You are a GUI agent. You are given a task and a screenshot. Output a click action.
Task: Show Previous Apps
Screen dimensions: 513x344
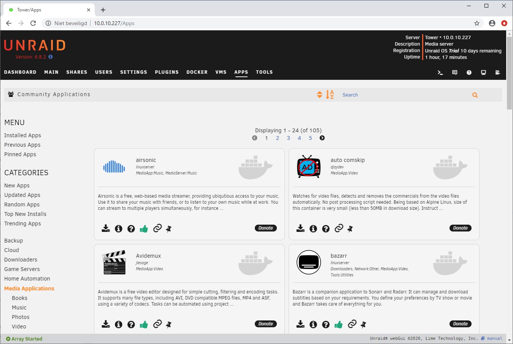pyautogui.click(x=22, y=145)
